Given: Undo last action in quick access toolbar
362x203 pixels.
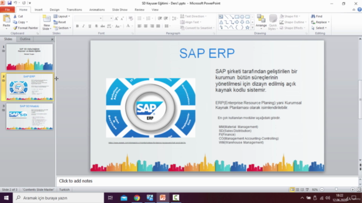Looking at the screenshot, I should (15, 3).
